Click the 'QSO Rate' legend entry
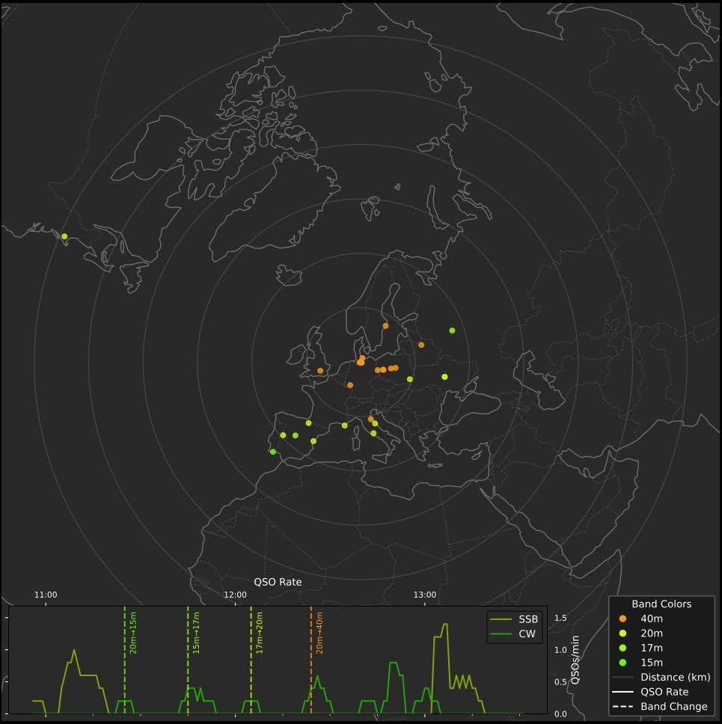The height and width of the screenshot is (724, 722). 650,692
